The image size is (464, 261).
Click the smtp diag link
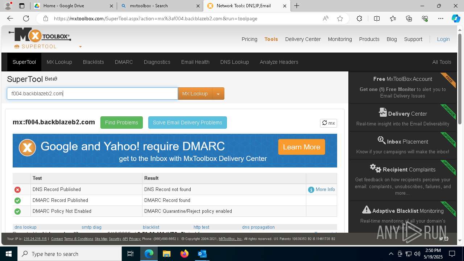91,227
